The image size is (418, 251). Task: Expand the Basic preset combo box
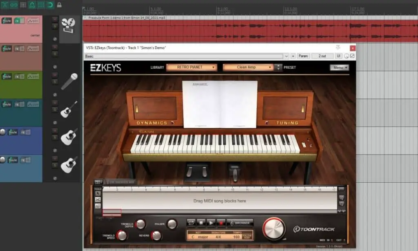286,56
